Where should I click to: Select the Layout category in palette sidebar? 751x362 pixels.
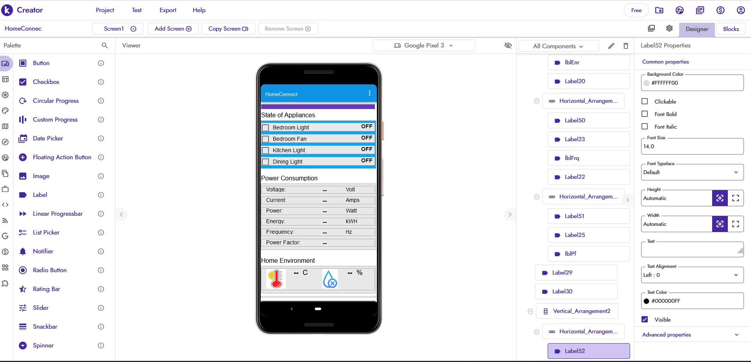click(x=5, y=79)
